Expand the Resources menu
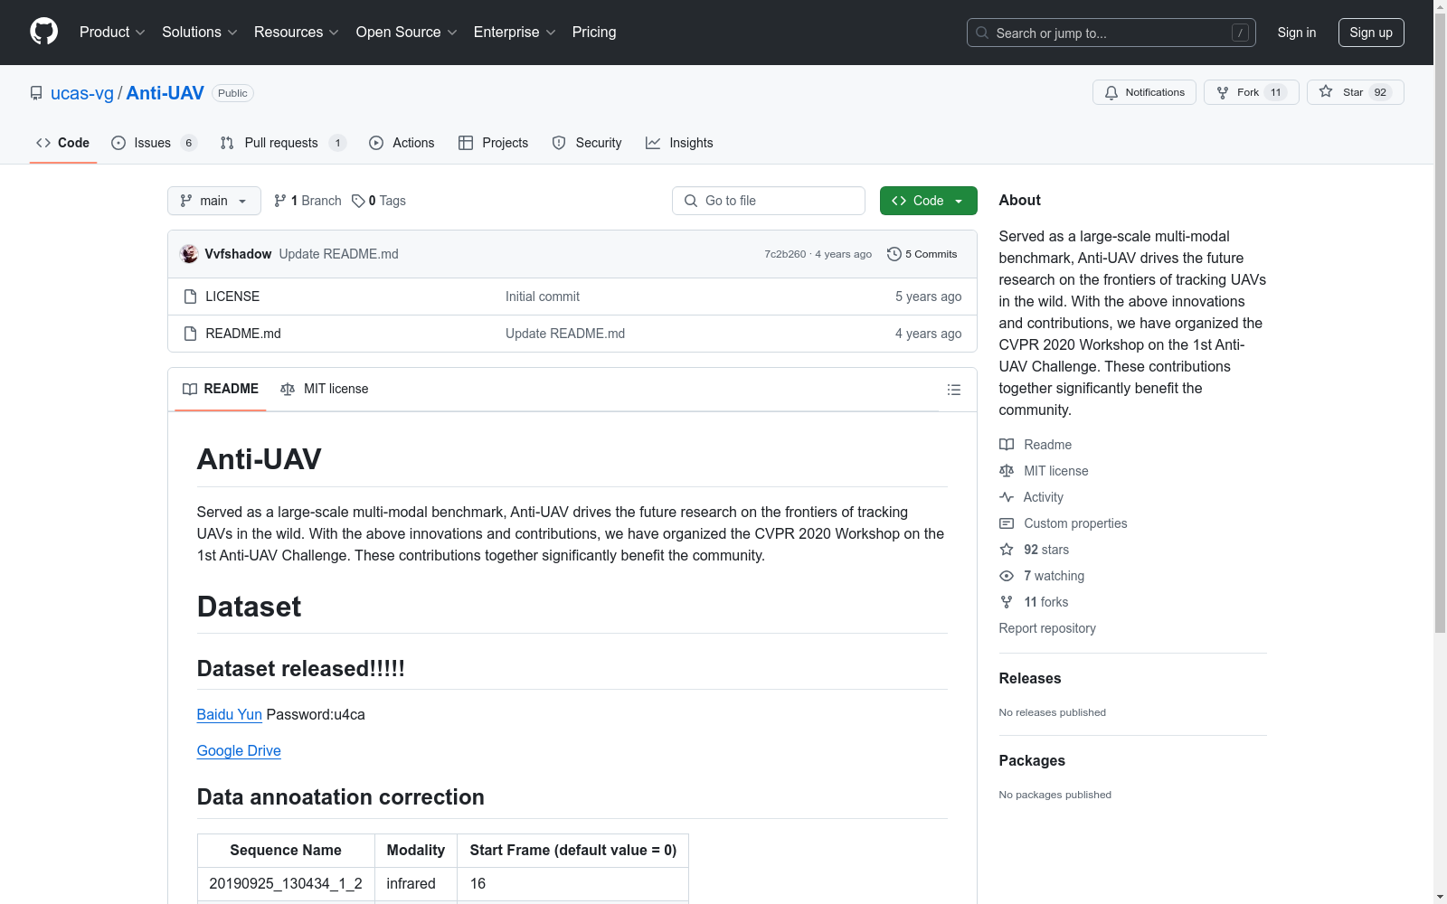Image resolution: width=1447 pixels, height=904 pixels. 297,32
